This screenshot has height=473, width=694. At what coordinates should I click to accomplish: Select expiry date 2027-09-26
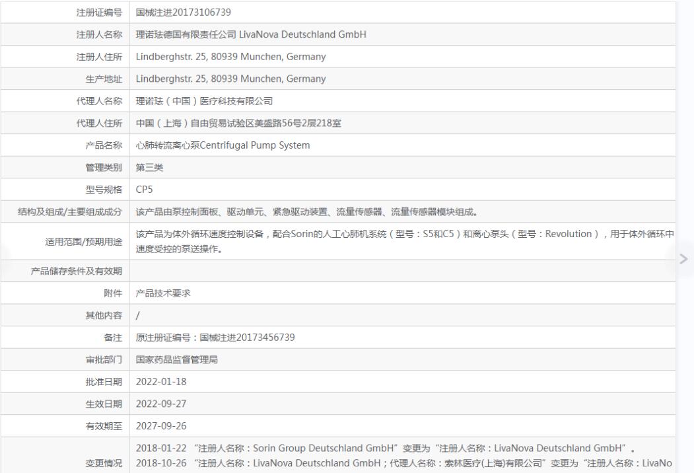pos(161,426)
